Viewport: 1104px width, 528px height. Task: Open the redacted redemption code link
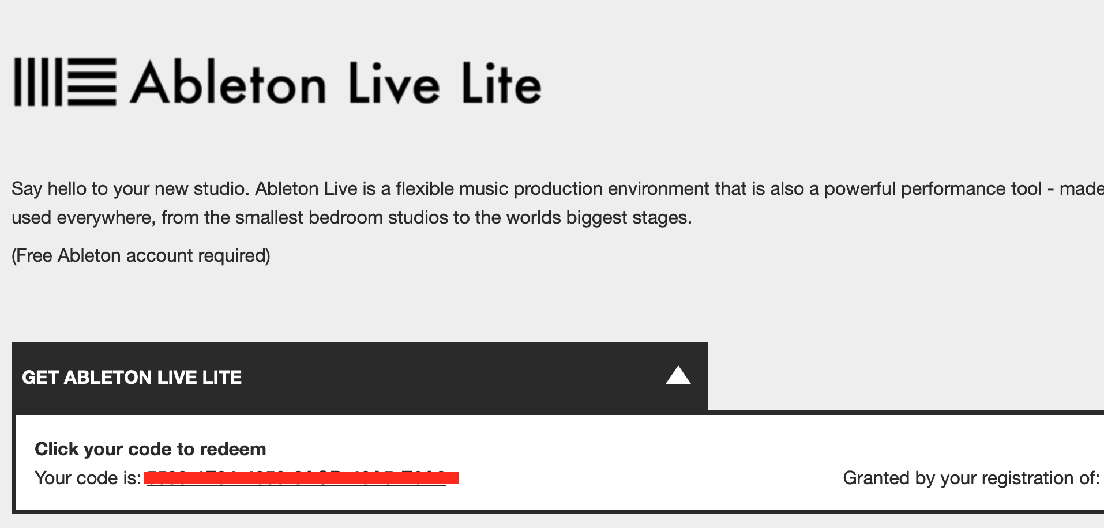(x=301, y=478)
